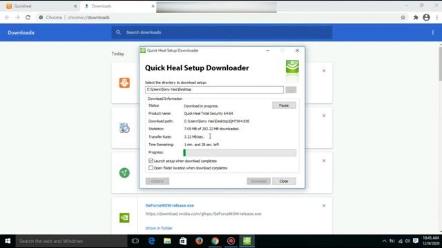
Task: Click the second download item file icon
Action: pyautogui.click(x=124, y=128)
